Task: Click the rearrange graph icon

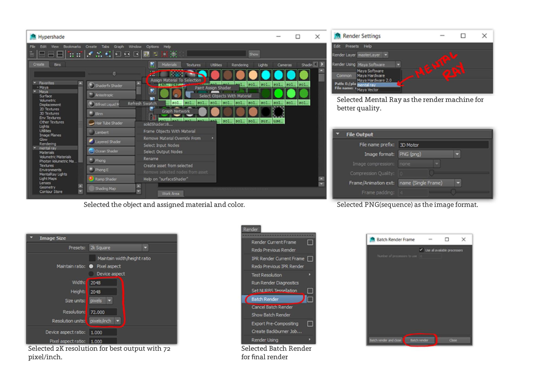Action: pos(99,54)
